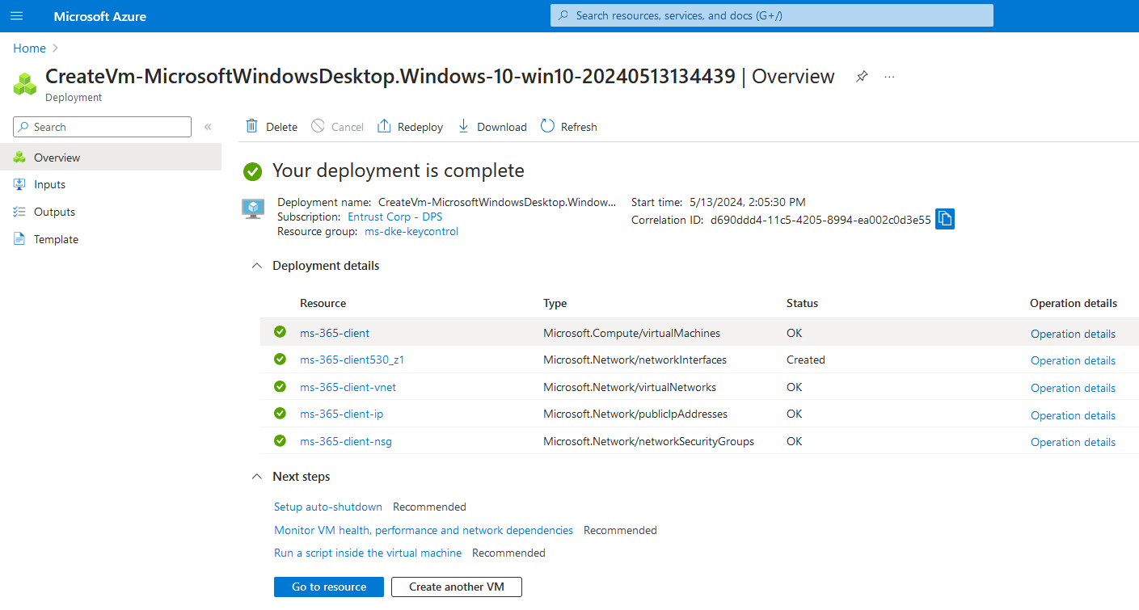Open the Template menu item
This screenshot has height=610, width=1139.
(x=111, y=239)
